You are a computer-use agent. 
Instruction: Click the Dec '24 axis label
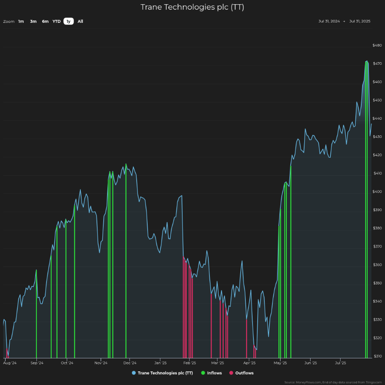click(x=129, y=363)
